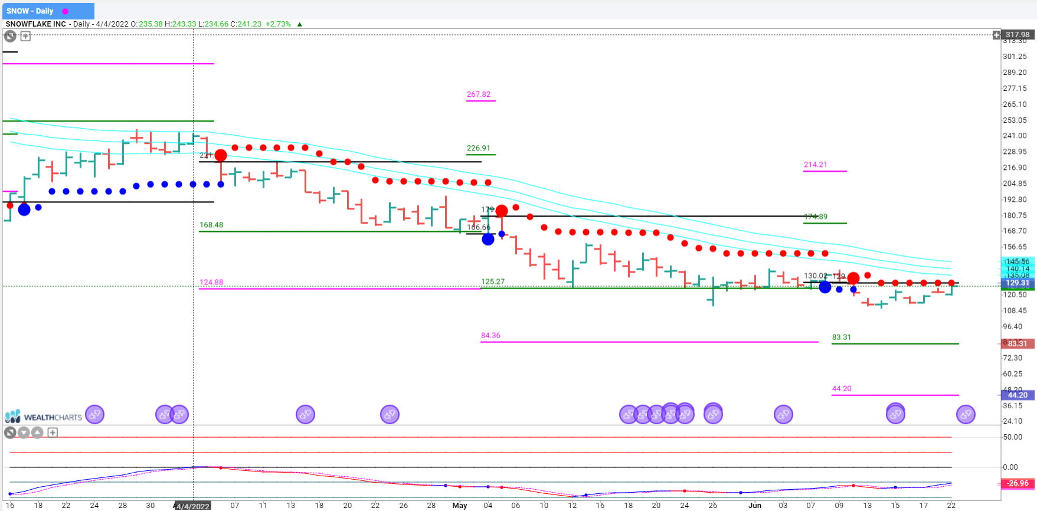Viewport: 1037px width, 511px height.
Task: Click the large blue signal dot near 130.02
Action: 825,287
